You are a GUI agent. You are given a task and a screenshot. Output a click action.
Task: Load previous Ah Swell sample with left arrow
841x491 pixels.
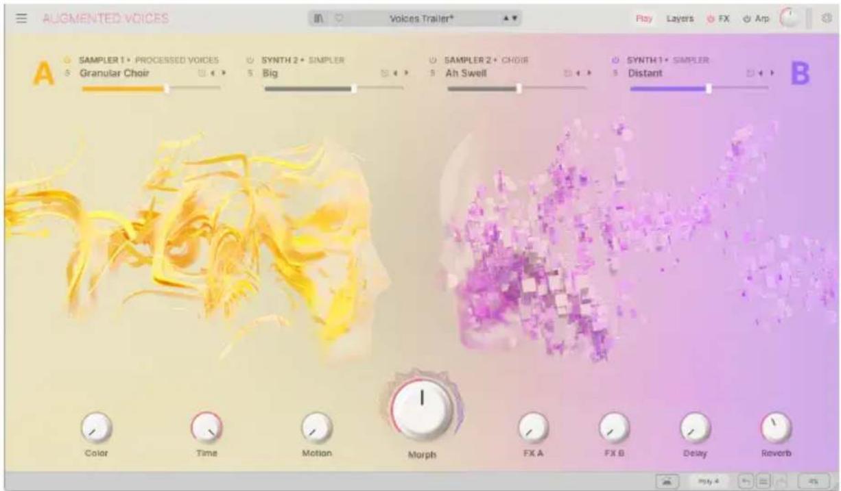click(x=578, y=73)
